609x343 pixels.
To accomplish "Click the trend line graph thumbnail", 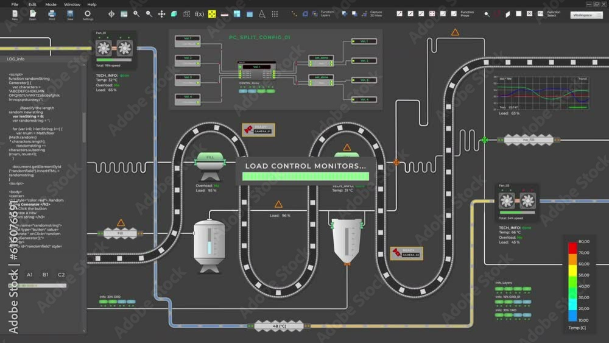I will click(543, 93).
